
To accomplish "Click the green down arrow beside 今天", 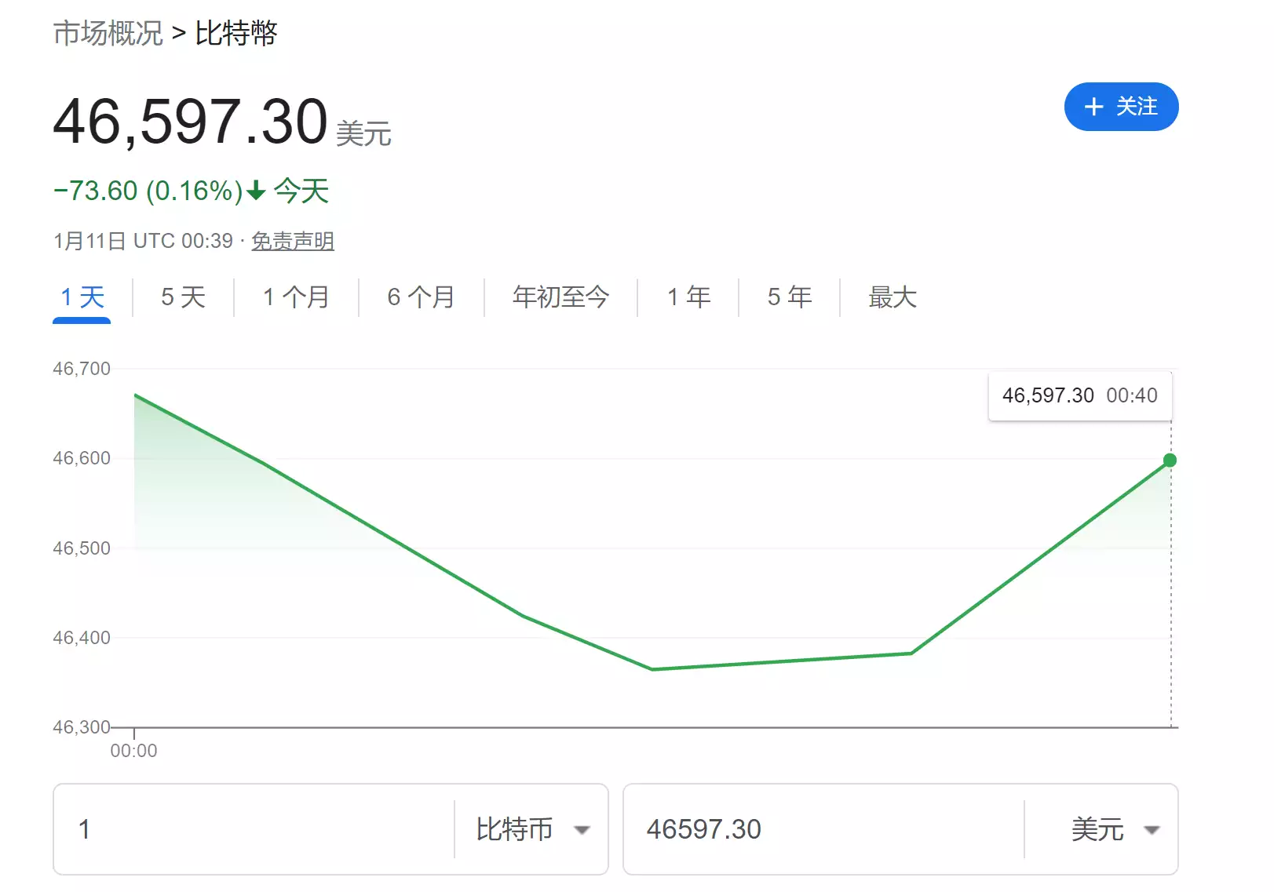I will [257, 191].
